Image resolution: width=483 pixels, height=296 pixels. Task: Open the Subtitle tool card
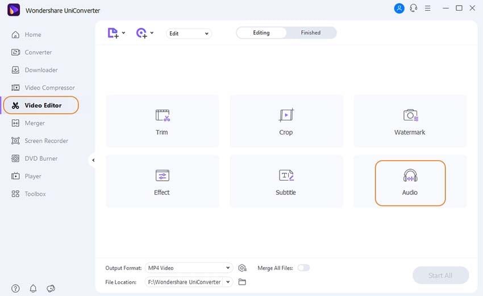[286, 181]
